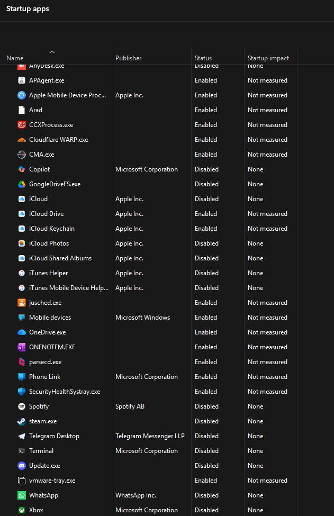Click the Startup apps page title
Image resolution: width=334 pixels, height=516 pixels.
point(28,9)
